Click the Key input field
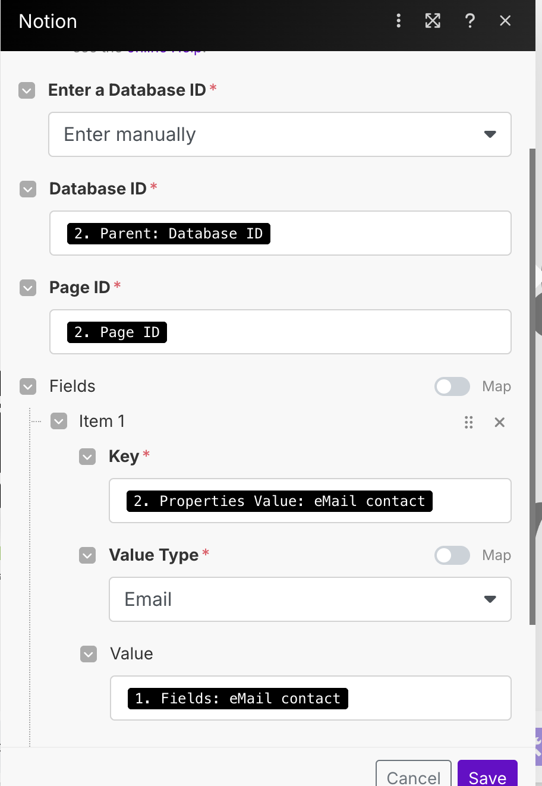 pos(469,501)
